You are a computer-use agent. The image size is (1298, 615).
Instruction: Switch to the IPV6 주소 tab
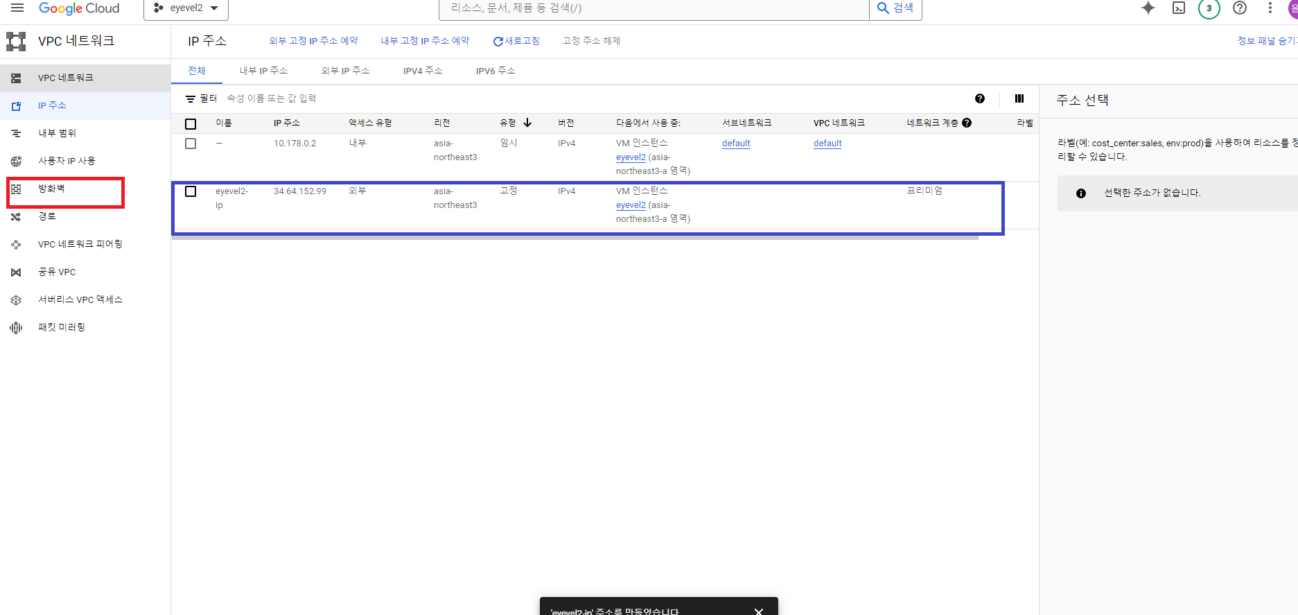[495, 71]
